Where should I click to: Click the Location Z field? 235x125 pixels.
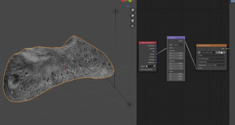pyautogui.click(x=176, y=58)
